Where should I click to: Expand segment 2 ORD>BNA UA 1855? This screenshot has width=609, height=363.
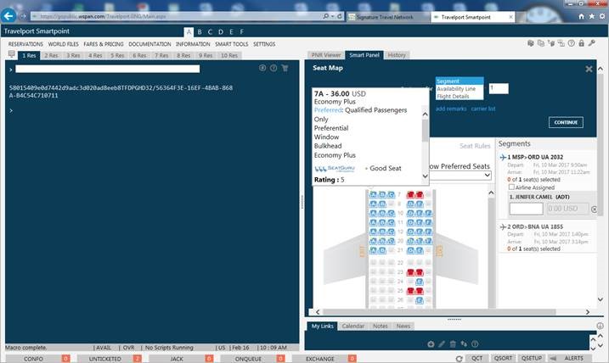535,226
